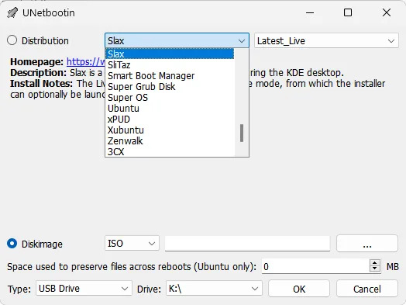Viewport: 406px width, 305px height.
Task: Select Xubuntu in the list
Action: [170, 130]
